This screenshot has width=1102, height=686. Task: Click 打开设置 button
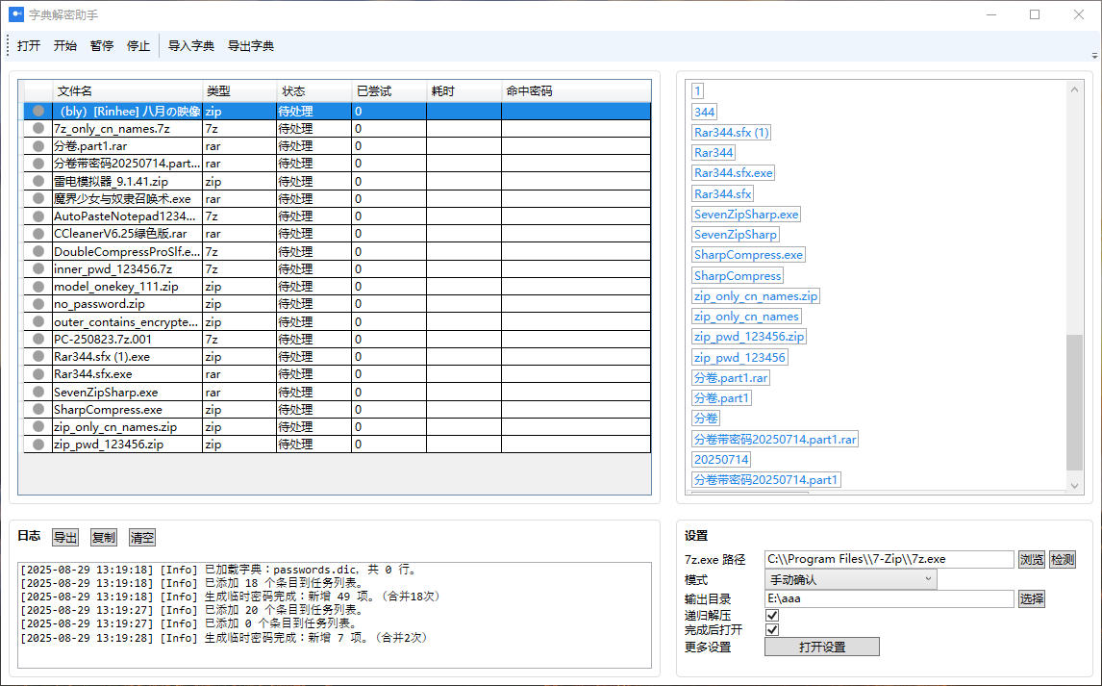(x=822, y=647)
